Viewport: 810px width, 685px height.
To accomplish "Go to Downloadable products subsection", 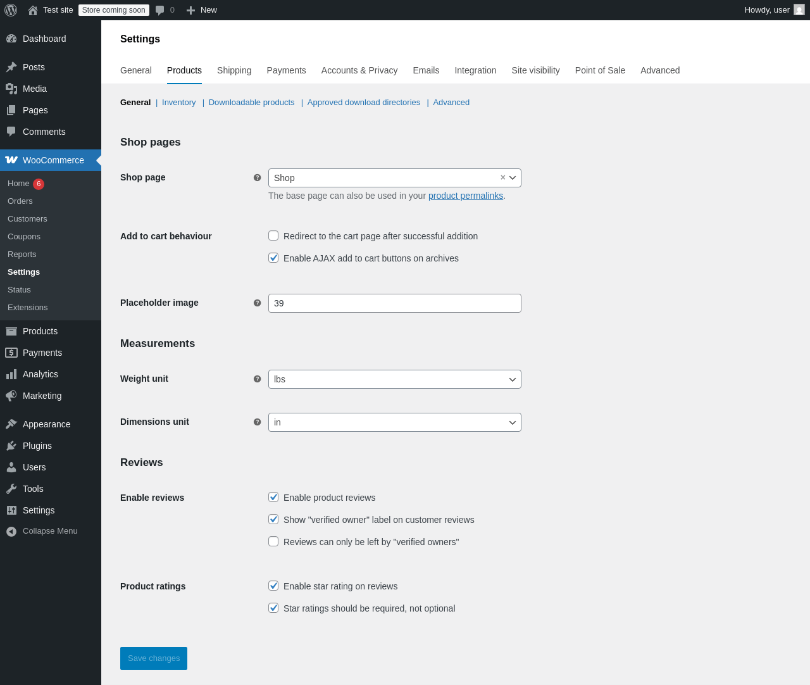I will (x=252, y=103).
